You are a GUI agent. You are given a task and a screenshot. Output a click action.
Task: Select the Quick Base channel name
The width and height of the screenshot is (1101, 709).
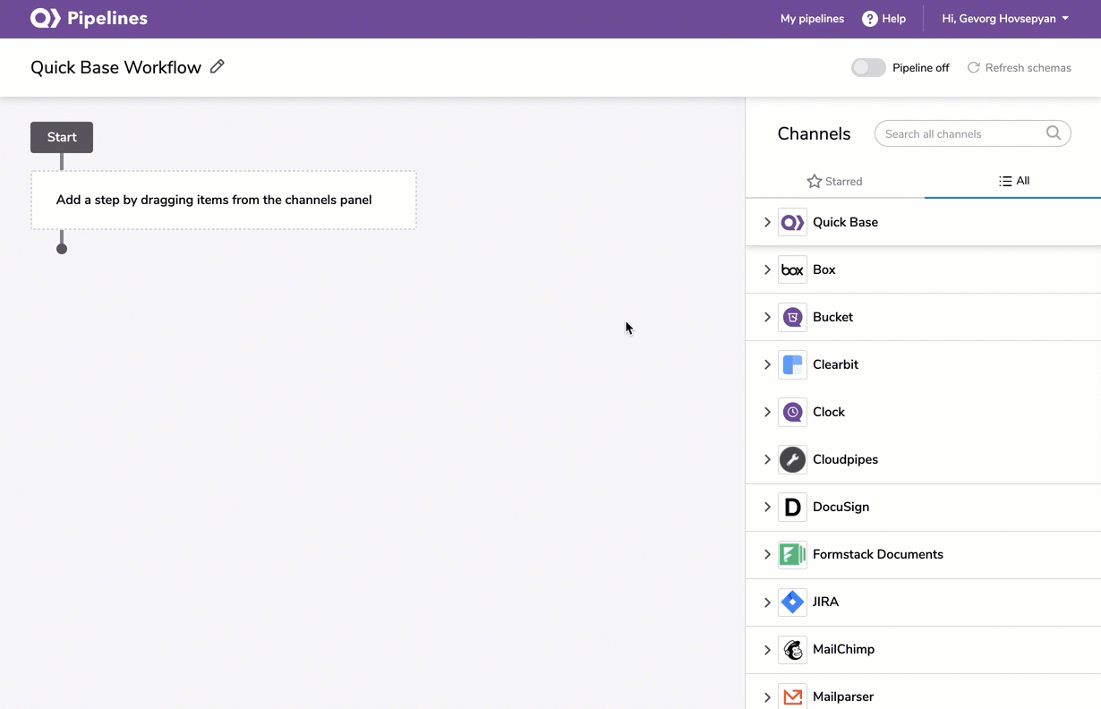pyautogui.click(x=845, y=222)
